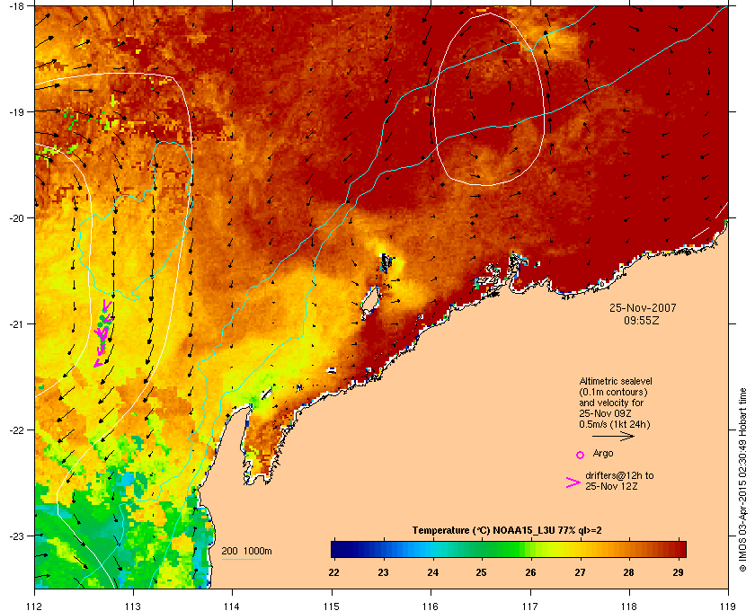This screenshot has height=611, width=755.
Task: Click the magenta drifter arrowhead legend symbol
Action: point(573,483)
